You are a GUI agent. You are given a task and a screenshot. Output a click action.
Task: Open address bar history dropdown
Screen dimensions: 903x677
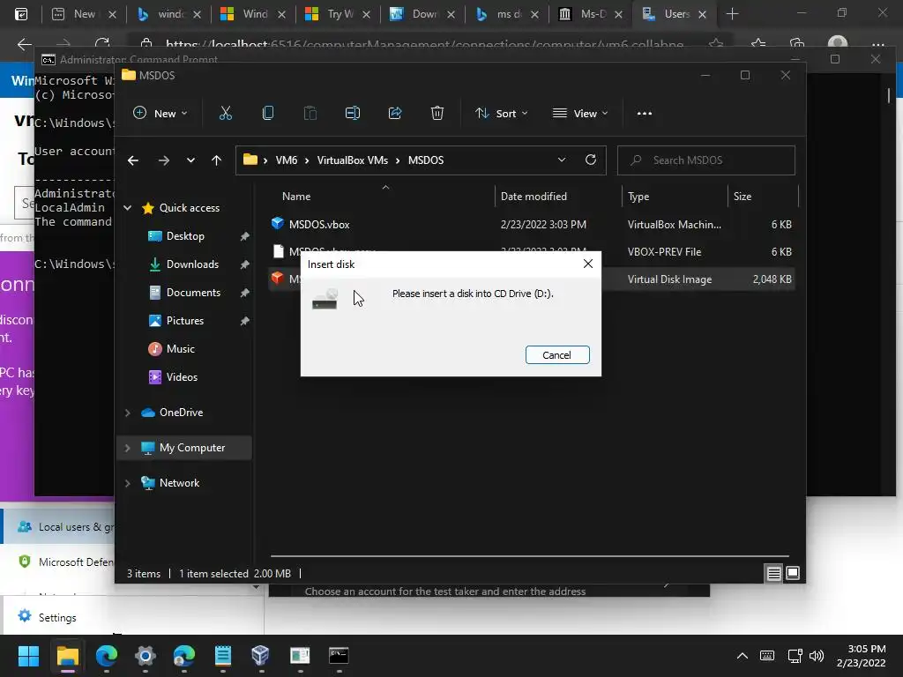[562, 160]
